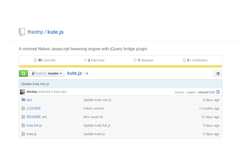Click the yellow language bar
Viewport: 239px width, 165px height.
click(120, 66)
